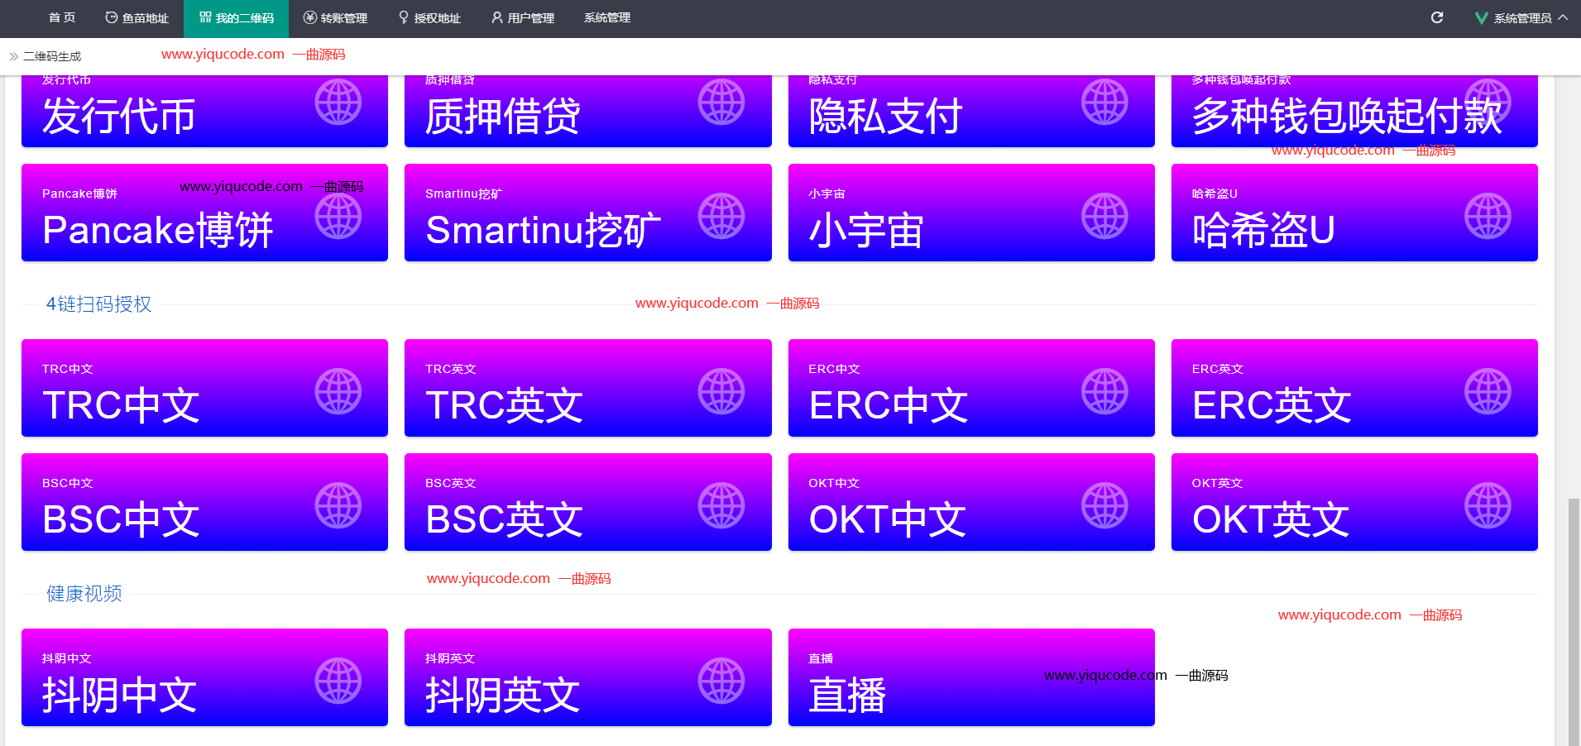The width and height of the screenshot is (1581, 746).
Task: Open the 直播 card
Action: [x=971, y=677]
